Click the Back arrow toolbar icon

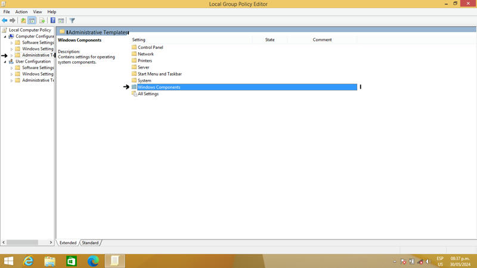[x=5, y=20]
